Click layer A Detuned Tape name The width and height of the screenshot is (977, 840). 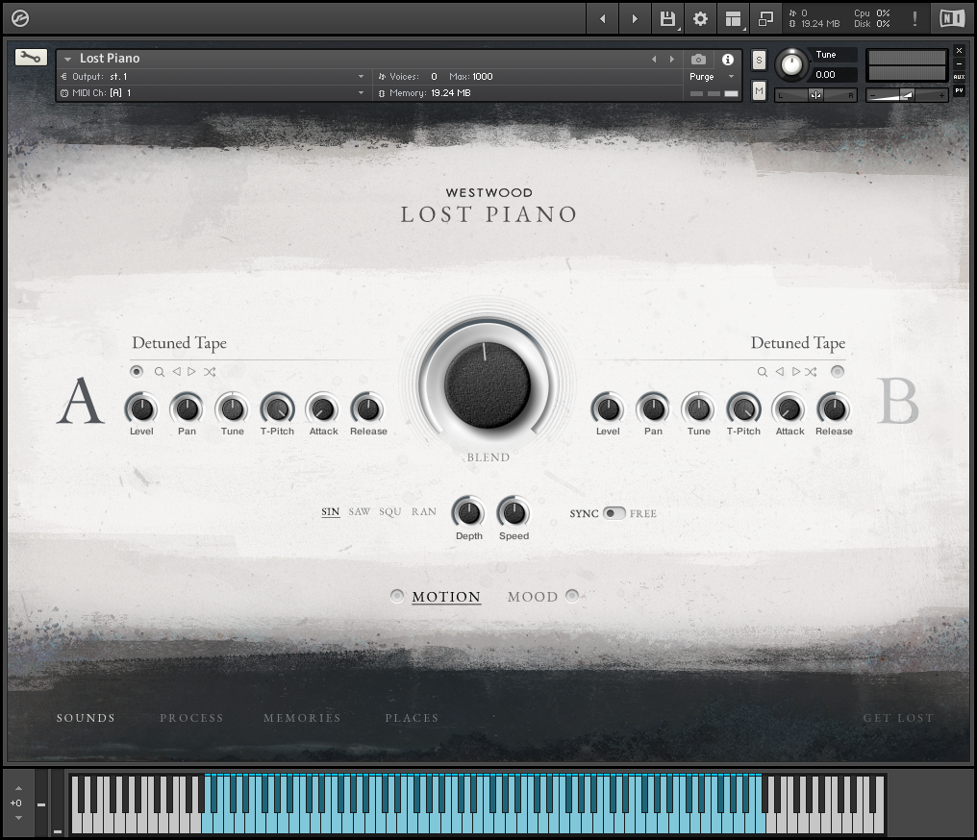click(180, 343)
